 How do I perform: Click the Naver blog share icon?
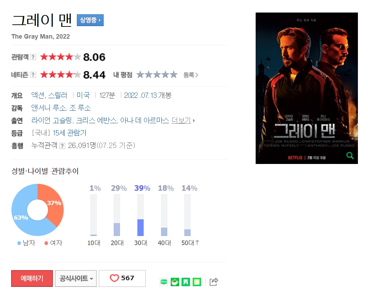click(x=164, y=282)
